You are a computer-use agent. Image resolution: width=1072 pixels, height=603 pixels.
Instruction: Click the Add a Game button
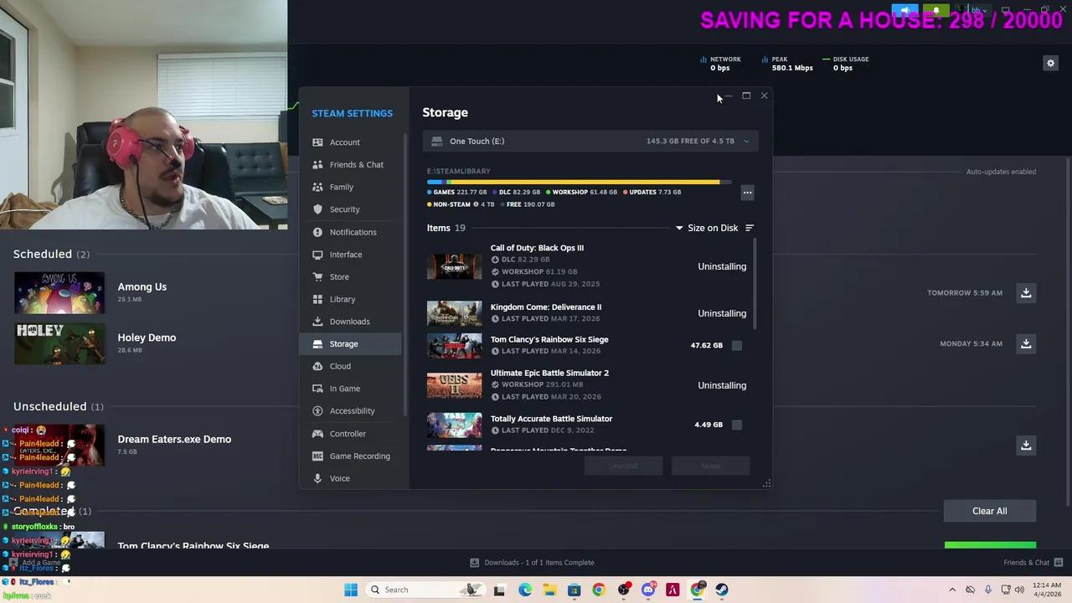(x=35, y=563)
